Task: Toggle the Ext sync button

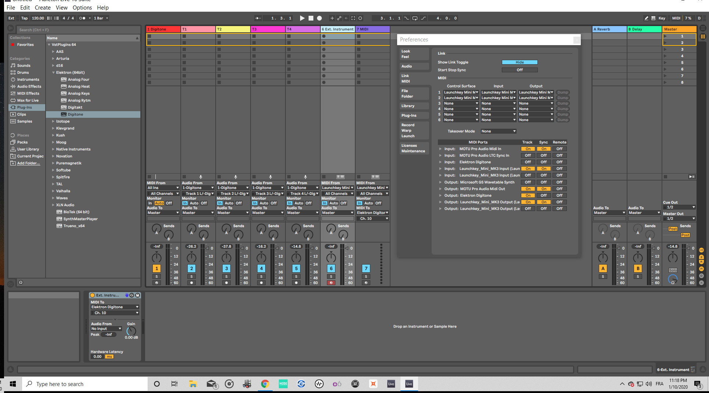Action: pos(11,18)
